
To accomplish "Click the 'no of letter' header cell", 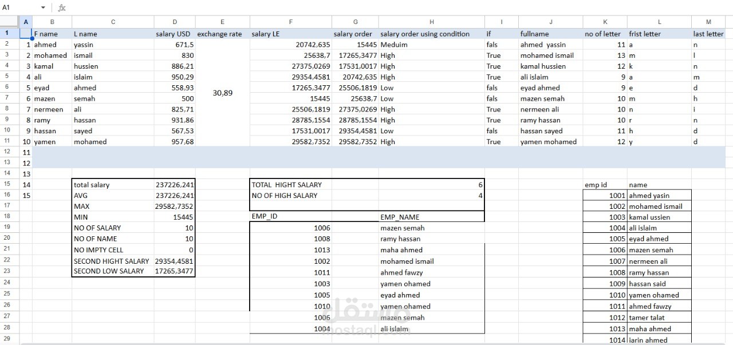I will tap(605, 34).
